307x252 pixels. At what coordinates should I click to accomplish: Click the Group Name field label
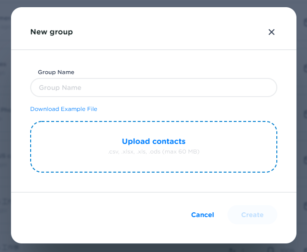pyautogui.click(x=56, y=72)
